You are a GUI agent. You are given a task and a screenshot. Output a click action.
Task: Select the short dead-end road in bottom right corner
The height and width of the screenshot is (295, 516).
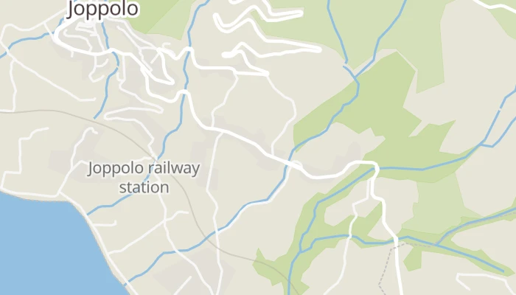(484, 278)
